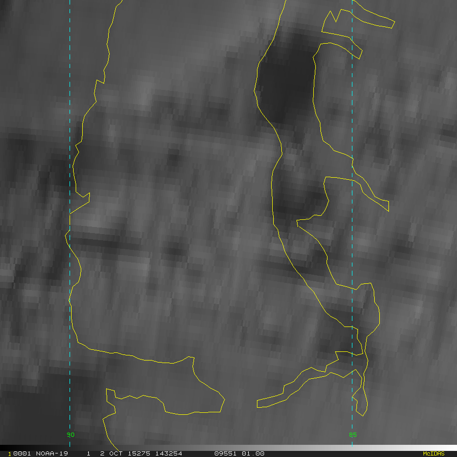Select the NOAA-19 satellite name text

52,453
